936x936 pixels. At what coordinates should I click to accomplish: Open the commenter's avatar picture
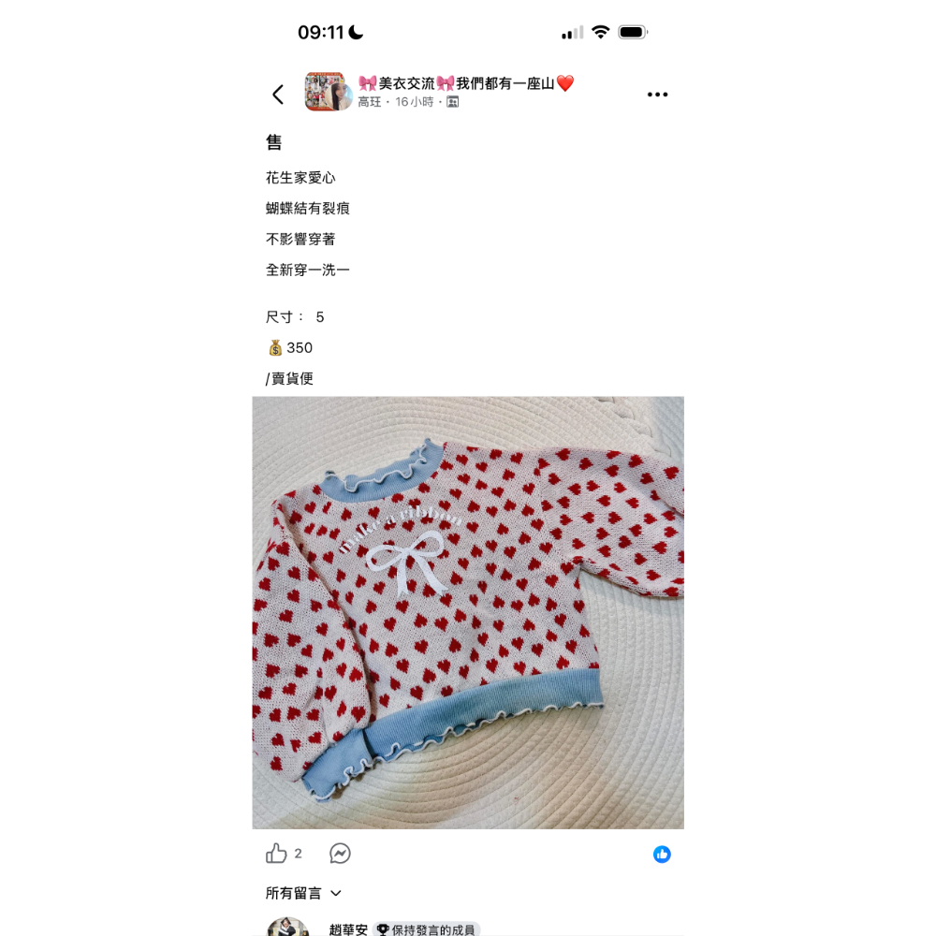click(287, 927)
